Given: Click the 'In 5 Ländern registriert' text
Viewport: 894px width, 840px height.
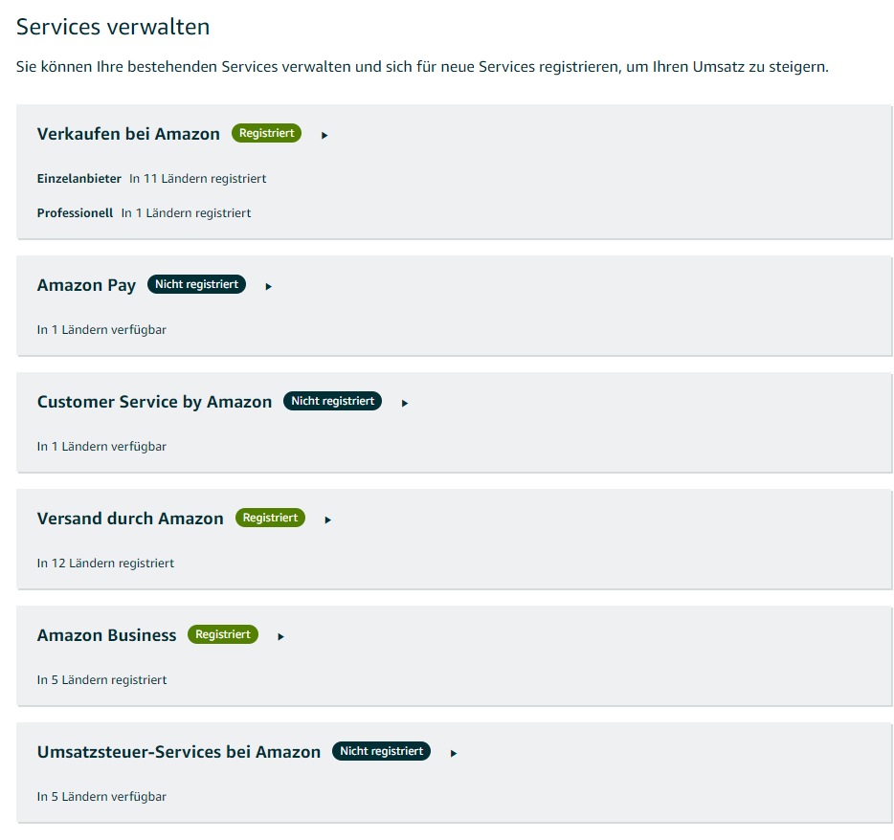Looking at the screenshot, I should coord(102,680).
